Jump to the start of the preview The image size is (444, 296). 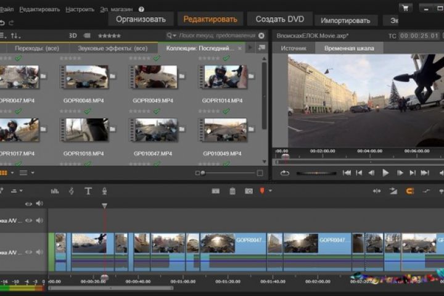point(347,173)
